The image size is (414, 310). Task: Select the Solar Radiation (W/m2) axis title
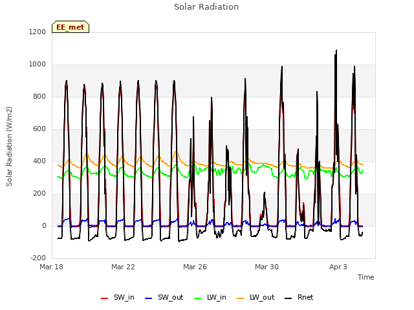(x=9, y=147)
